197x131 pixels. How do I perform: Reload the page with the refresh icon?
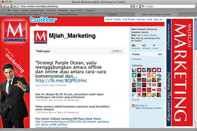point(137,6)
